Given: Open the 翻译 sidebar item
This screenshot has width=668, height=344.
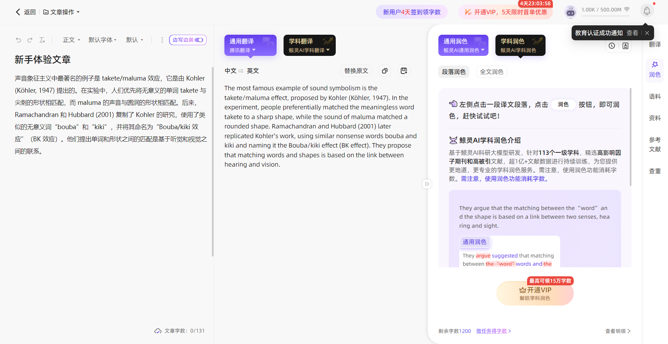Looking at the screenshot, I should pos(655,44).
